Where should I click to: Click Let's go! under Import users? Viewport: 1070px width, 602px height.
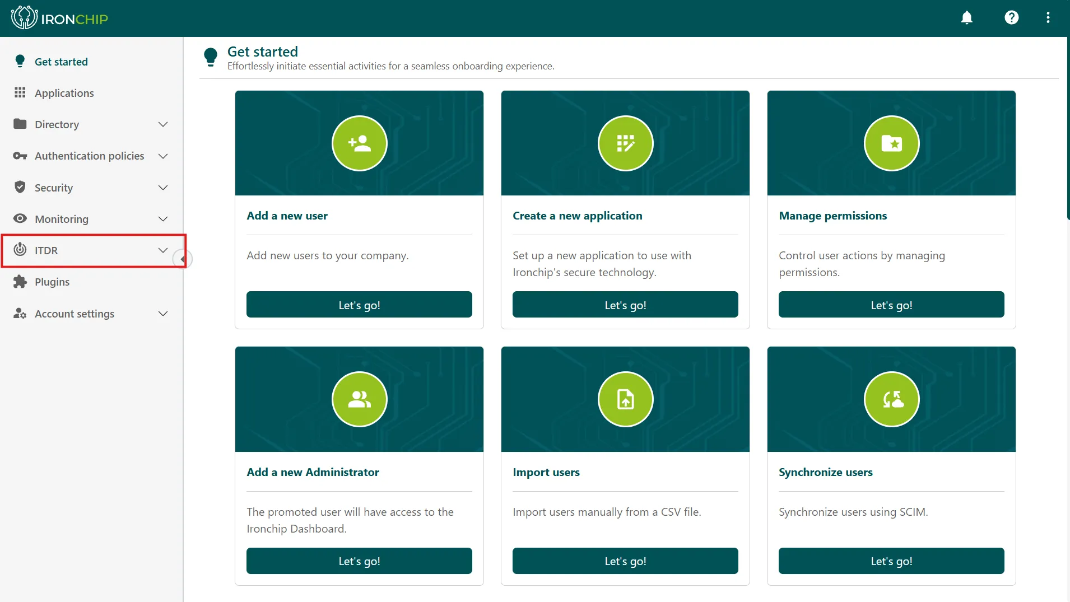click(x=625, y=561)
